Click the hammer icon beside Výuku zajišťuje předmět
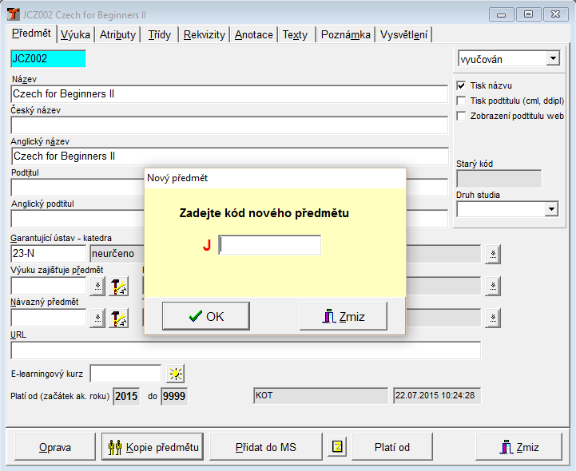Screen dimensions: 576x471 [x=118, y=287]
